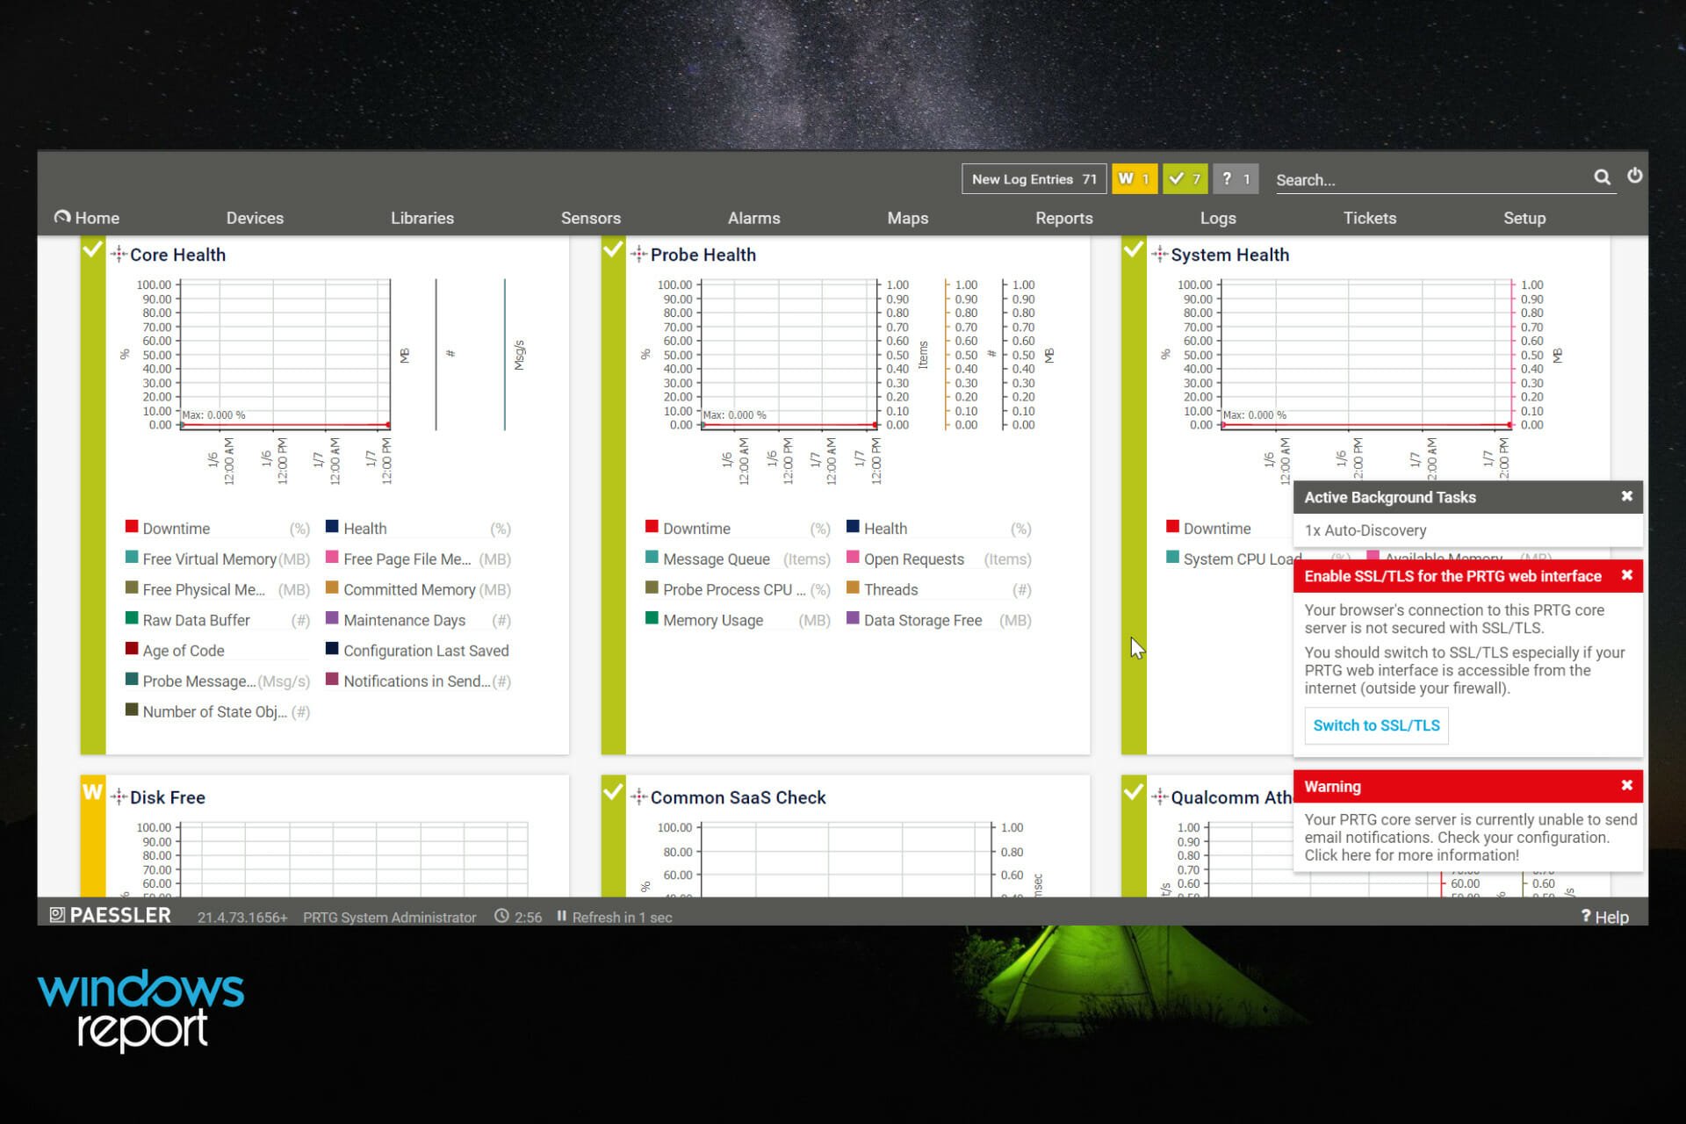Click the Core Health sensor crosshair icon
Viewport: 1686px width, 1124px height.
tap(119, 255)
